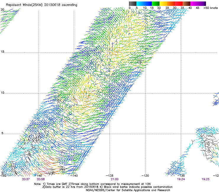Click the orange 25-30 knots color segment
This screenshot has width=219, height=192.
pyautogui.click(x=171, y=4)
